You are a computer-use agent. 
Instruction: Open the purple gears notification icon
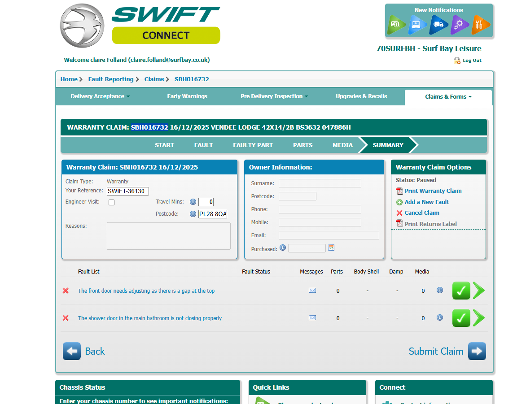(x=459, y=25)
